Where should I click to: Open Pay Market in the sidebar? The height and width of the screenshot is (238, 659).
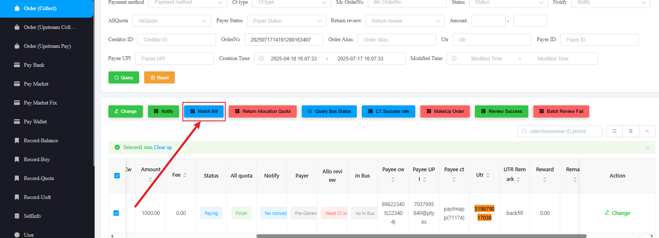36,84
